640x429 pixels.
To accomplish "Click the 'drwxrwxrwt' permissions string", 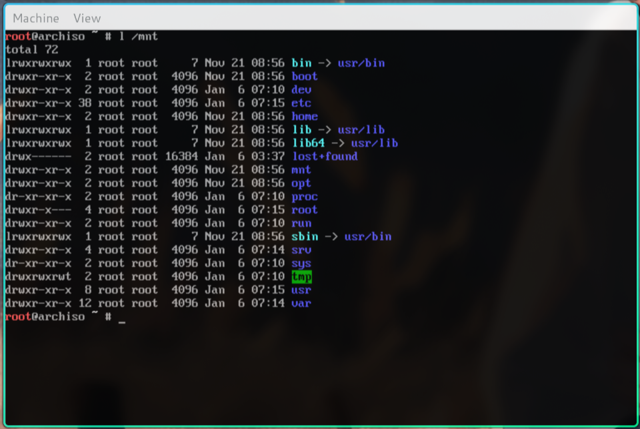I will pyautogui.click(x=38, y=276).
